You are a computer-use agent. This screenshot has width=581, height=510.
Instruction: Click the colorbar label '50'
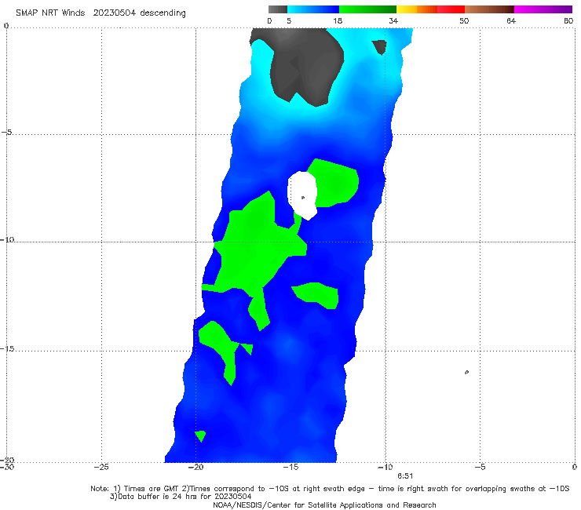coord(464,20)
